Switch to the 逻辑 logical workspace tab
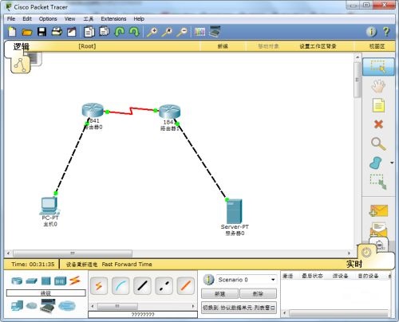Image resolution: width=399 pixels, height=322 pixels. [x=22, y=47]
